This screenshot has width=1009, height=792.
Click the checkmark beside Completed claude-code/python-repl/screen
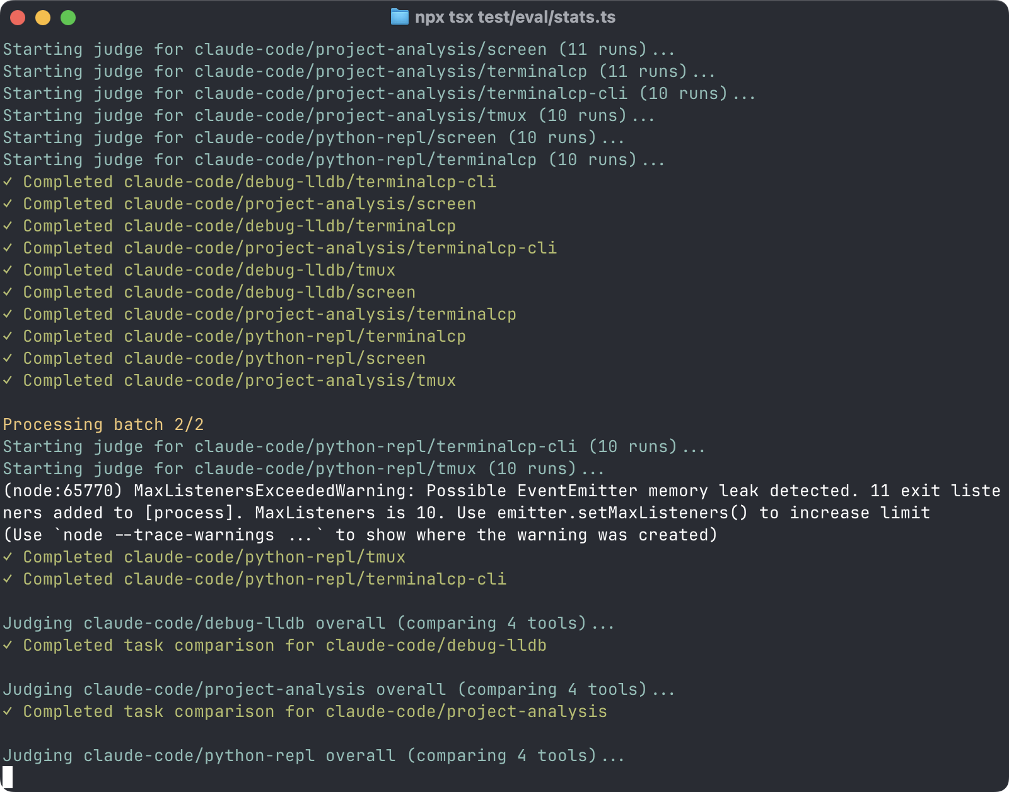coord(8,359)
